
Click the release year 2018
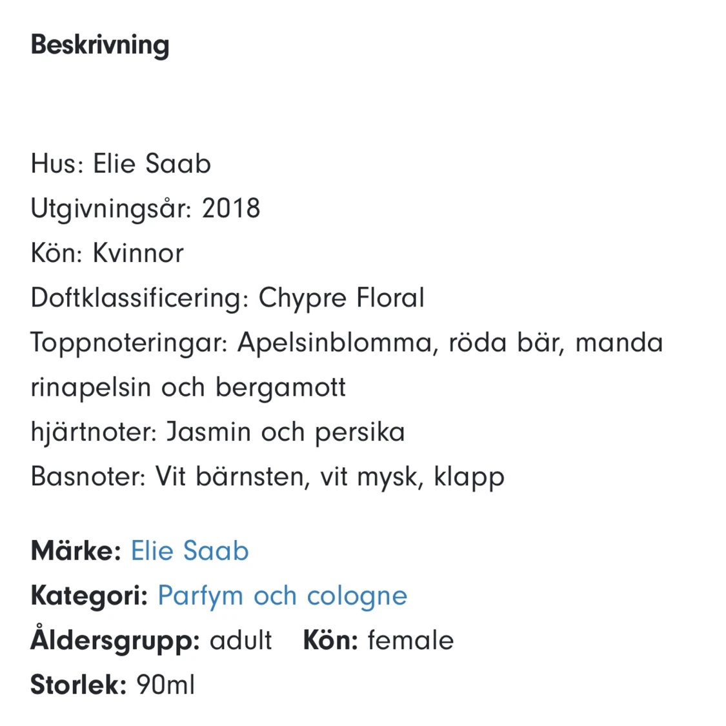(x=231, y=208)
